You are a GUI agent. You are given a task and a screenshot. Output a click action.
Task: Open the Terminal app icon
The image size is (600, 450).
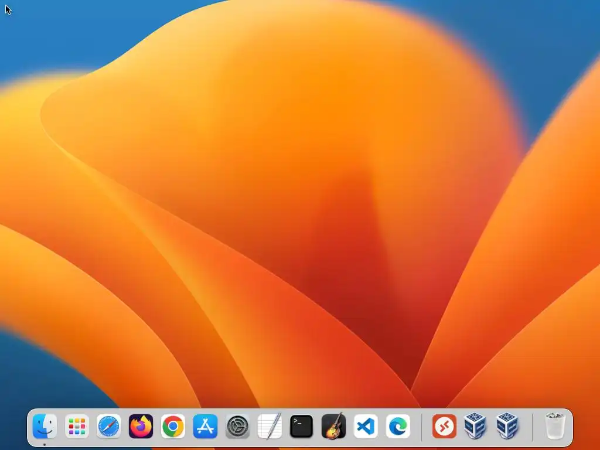tap(302, 426)
